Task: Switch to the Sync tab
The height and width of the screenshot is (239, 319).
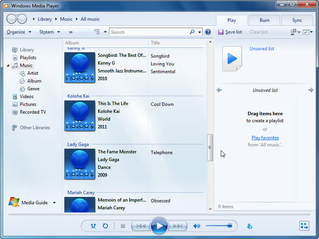Action: [297, 20]
